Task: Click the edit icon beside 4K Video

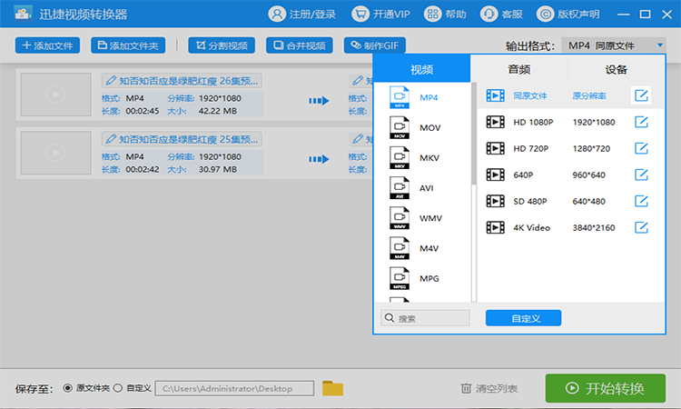Action: pos(641,227)
